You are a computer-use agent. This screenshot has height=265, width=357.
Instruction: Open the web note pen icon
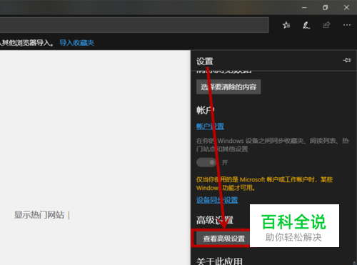pos(306,25)
